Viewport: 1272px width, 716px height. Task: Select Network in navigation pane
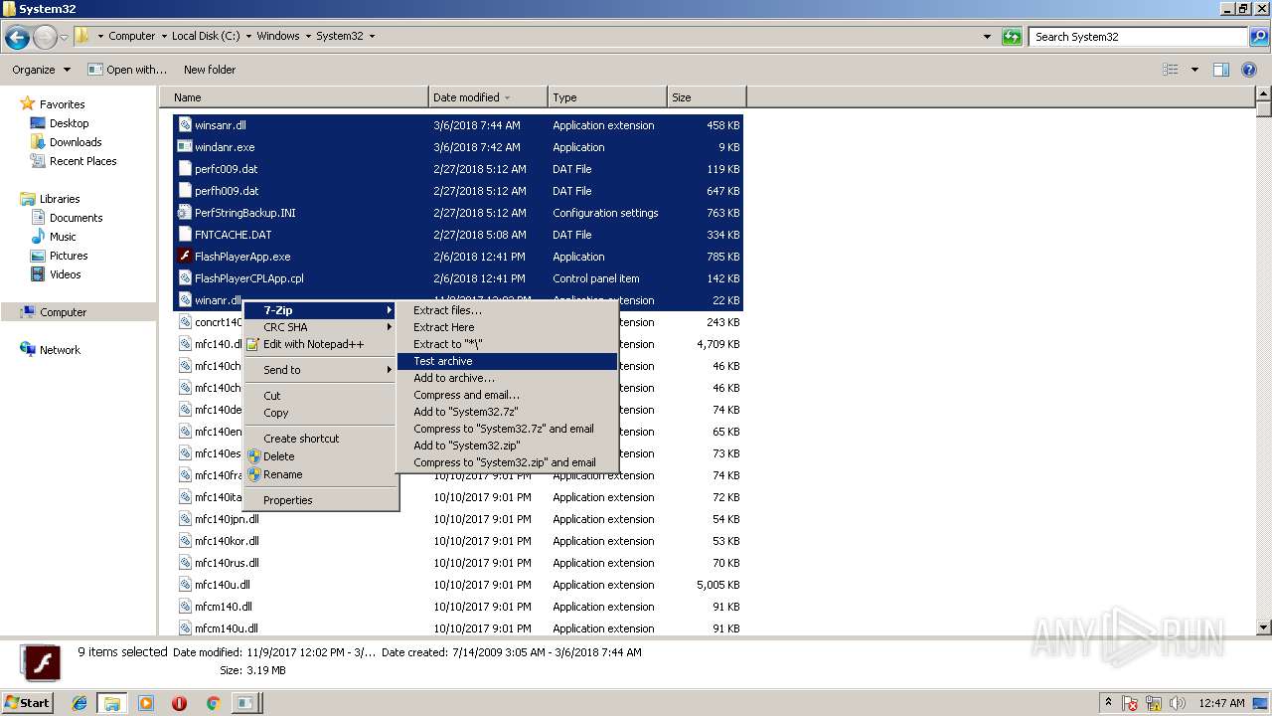[x=60, y=350]
